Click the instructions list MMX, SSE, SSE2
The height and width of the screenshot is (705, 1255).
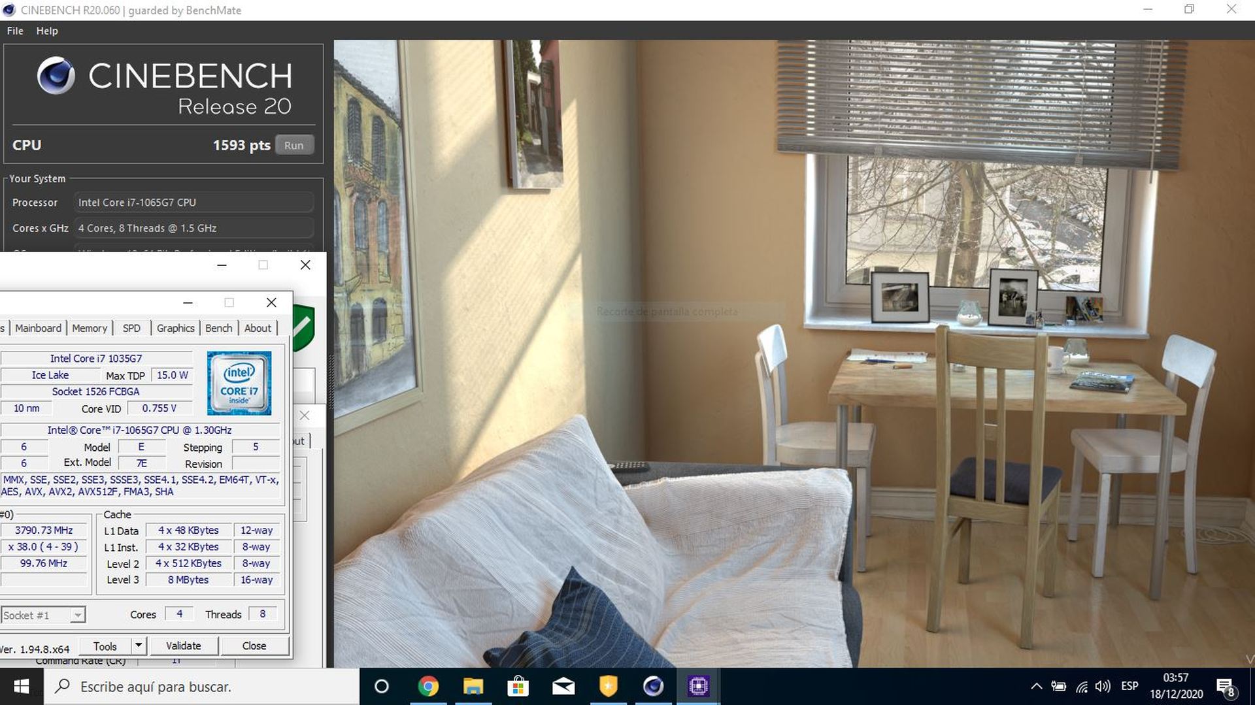click(x=141, y=485)
